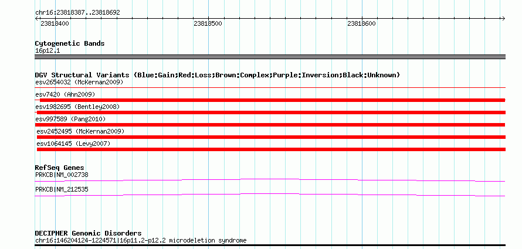Click the magenta intron line of NM_212535
Image resolution: width=522 pixels, height=249 pixels.
click(x=270, y=194)
